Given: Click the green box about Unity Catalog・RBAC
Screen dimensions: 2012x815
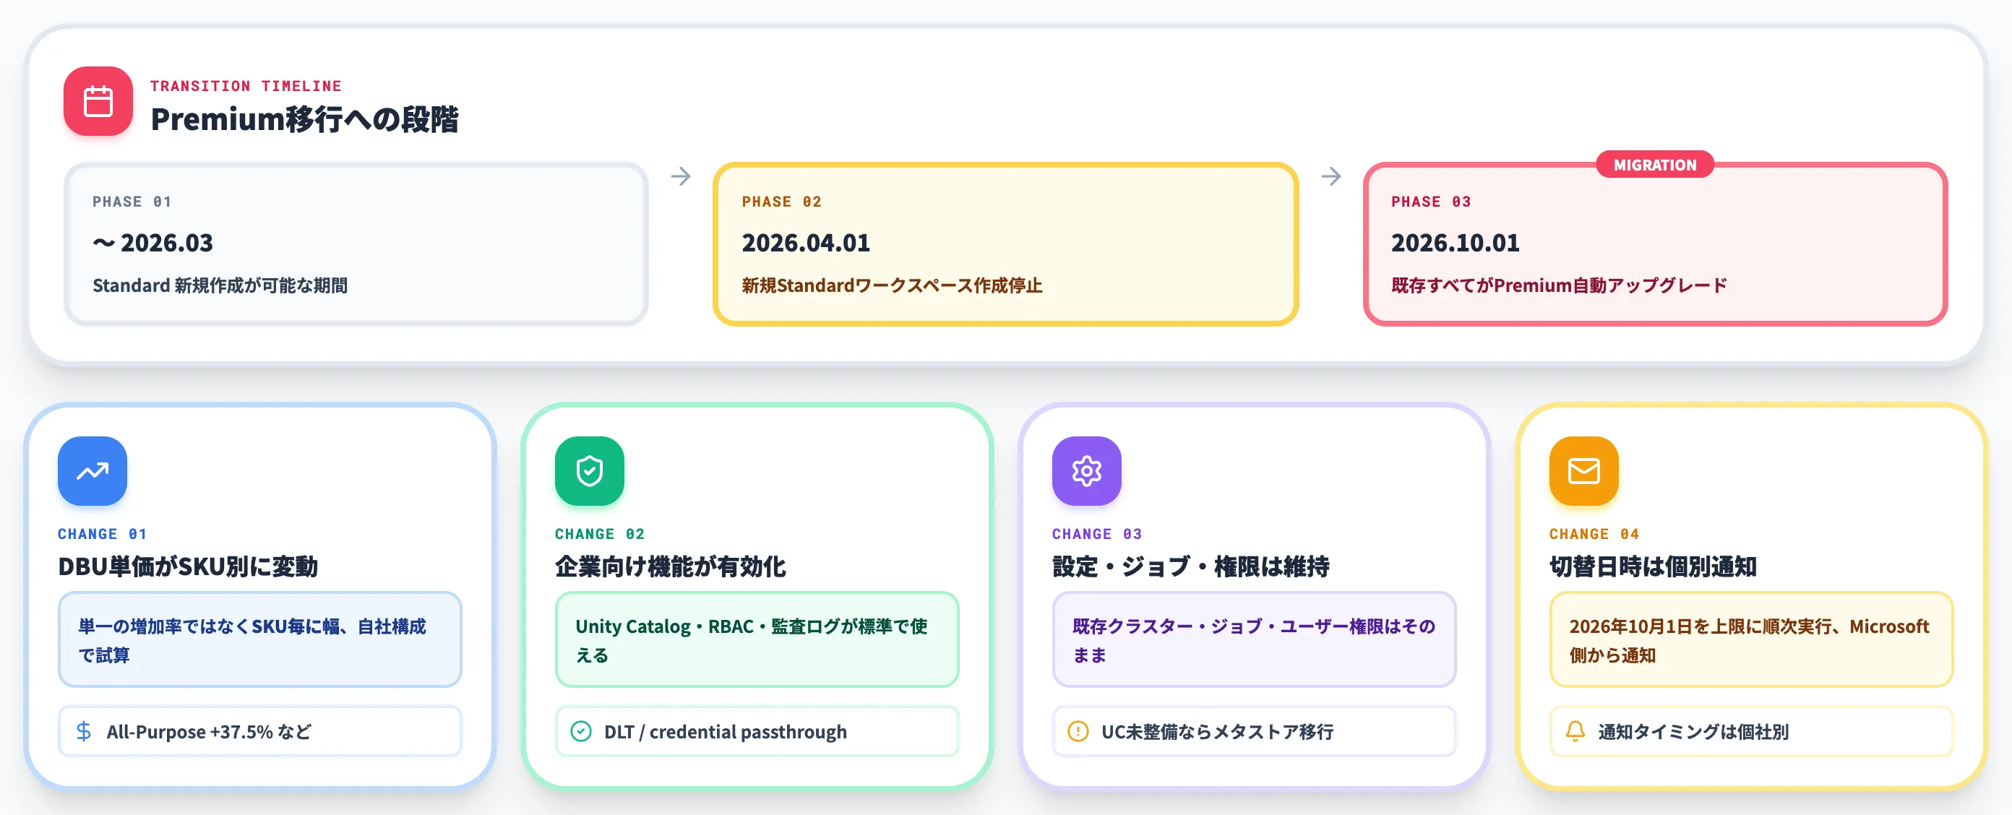Looking at the screenshot, I should click(757, 639).
